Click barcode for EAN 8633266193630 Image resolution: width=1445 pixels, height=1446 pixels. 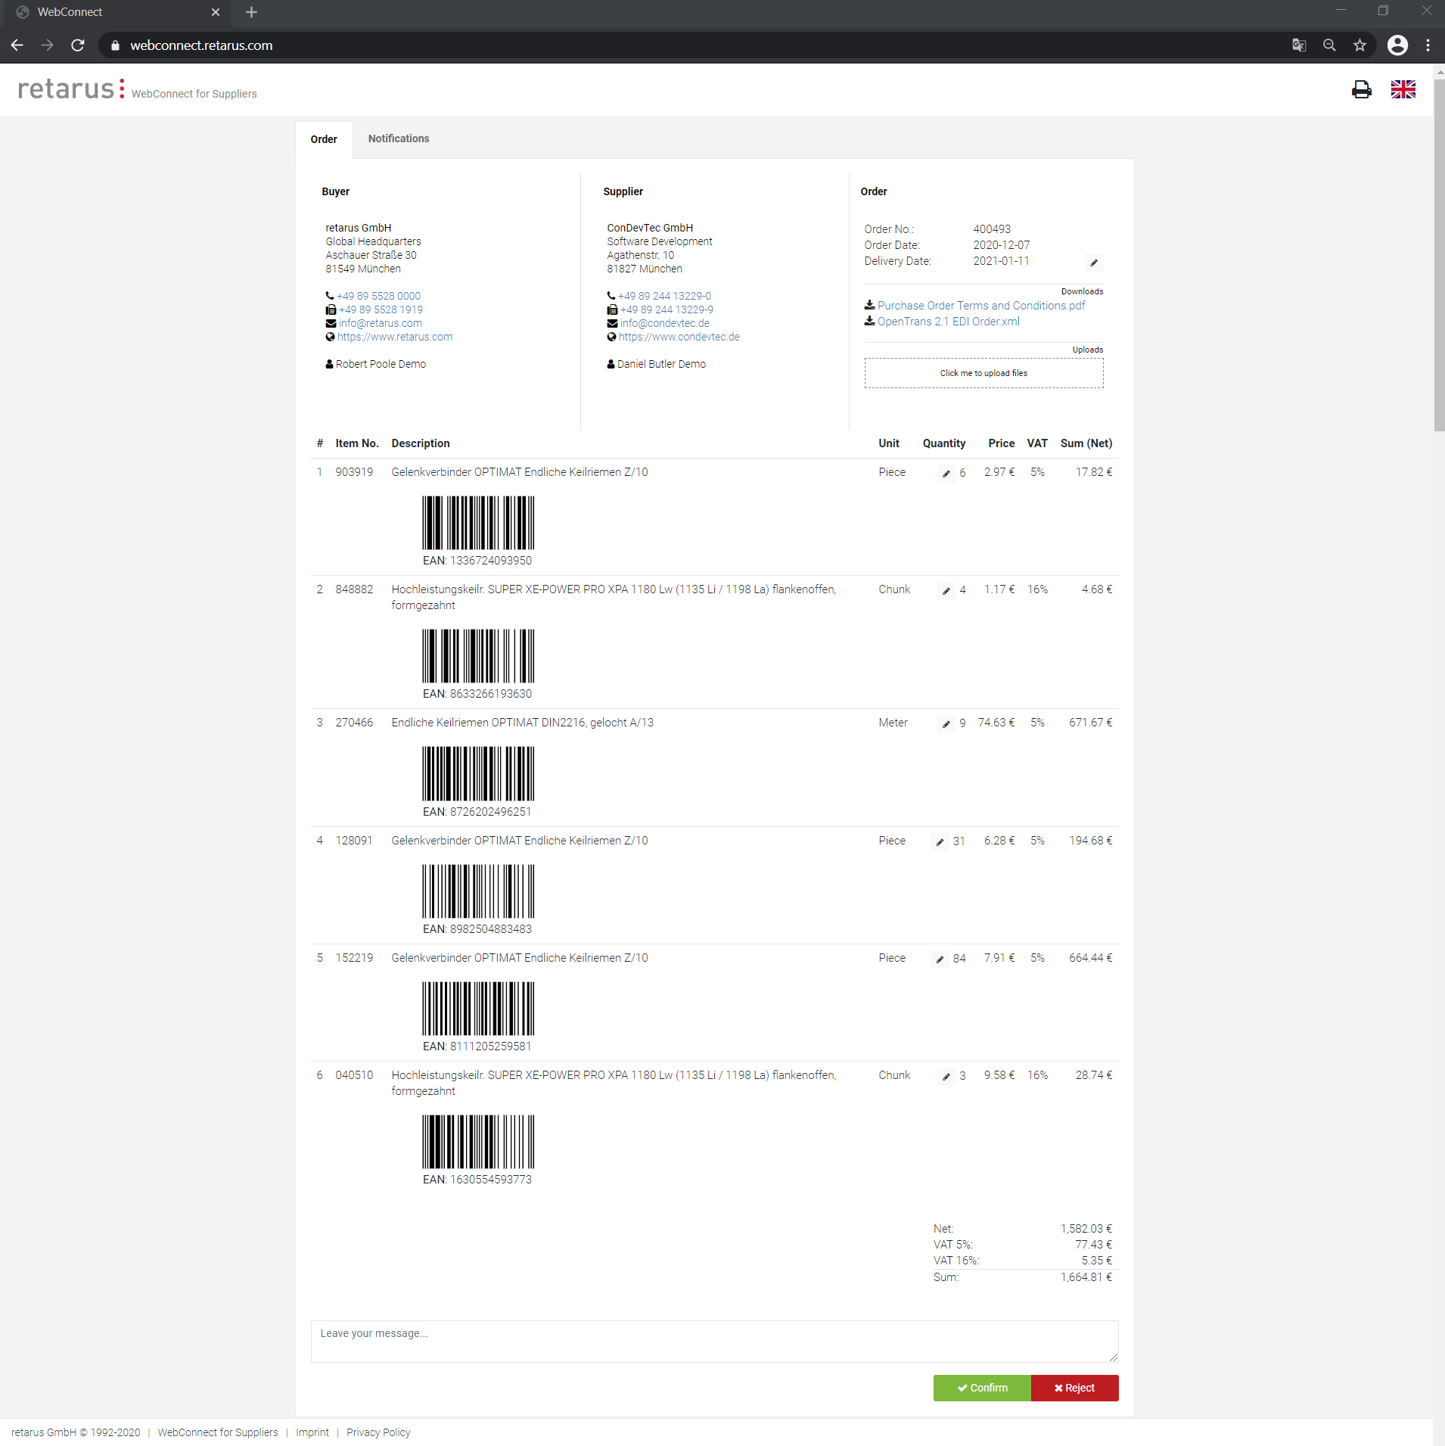tap(478, 656)
